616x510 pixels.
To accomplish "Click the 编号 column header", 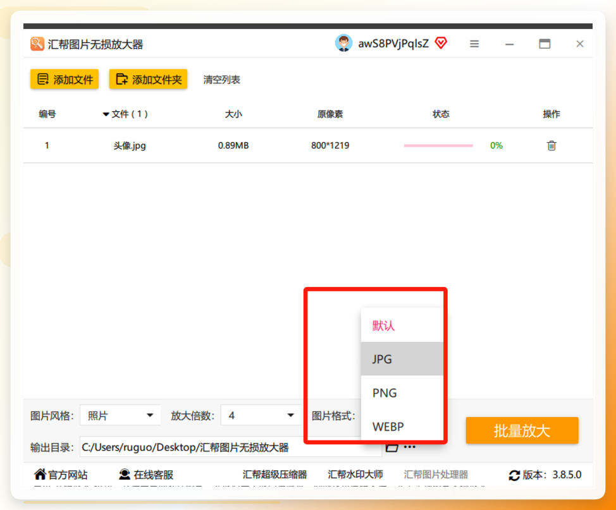I will coord(47,114).
